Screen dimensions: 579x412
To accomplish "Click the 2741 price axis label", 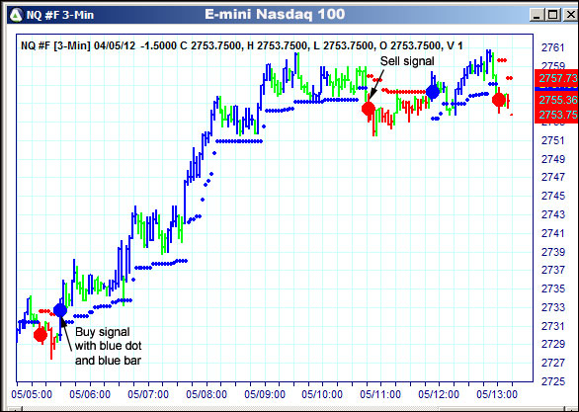I will click(x=552, y=233).
